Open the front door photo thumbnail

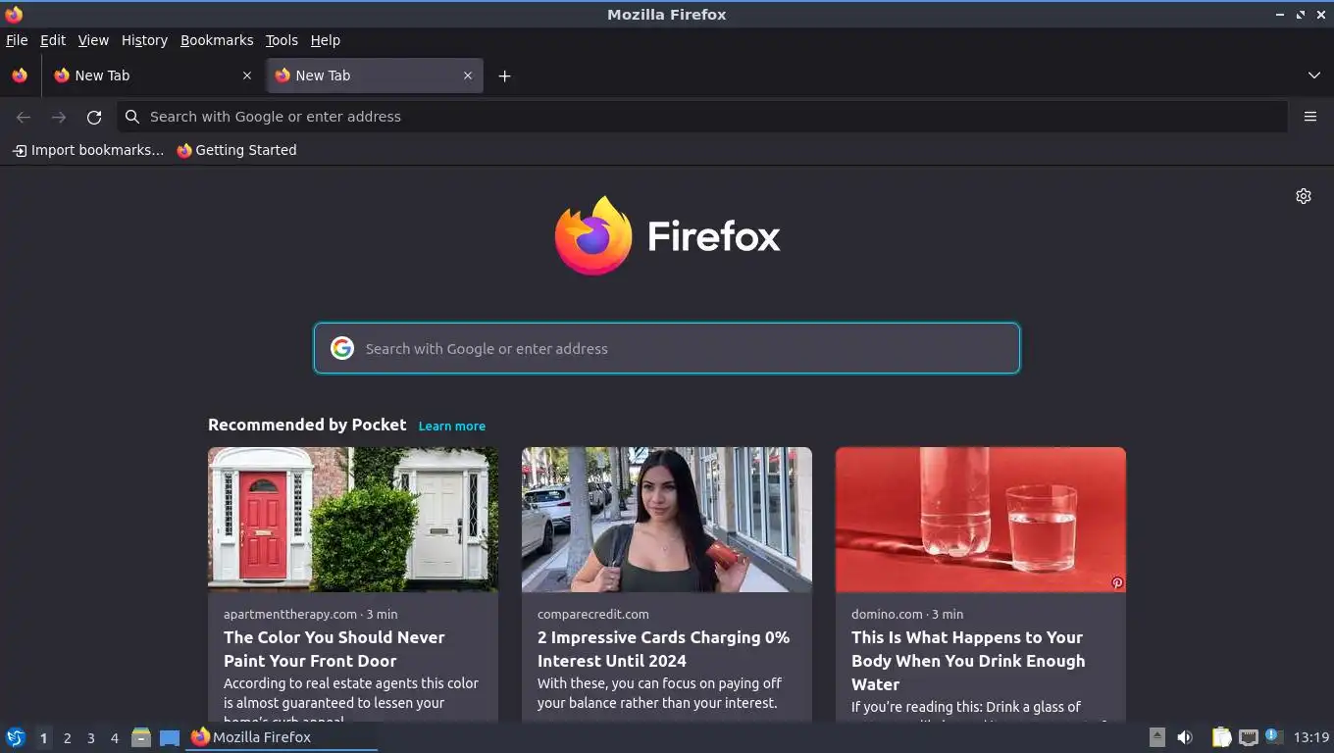pyautogui.click(x=353, y=520)
